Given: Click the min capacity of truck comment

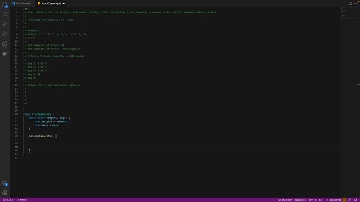Looking at the screenshot, I should (x=44, y=45).
